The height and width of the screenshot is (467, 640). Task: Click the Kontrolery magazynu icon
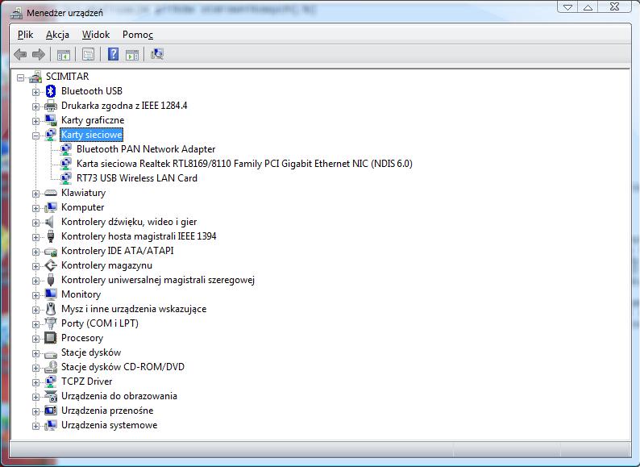coord(51,265)
